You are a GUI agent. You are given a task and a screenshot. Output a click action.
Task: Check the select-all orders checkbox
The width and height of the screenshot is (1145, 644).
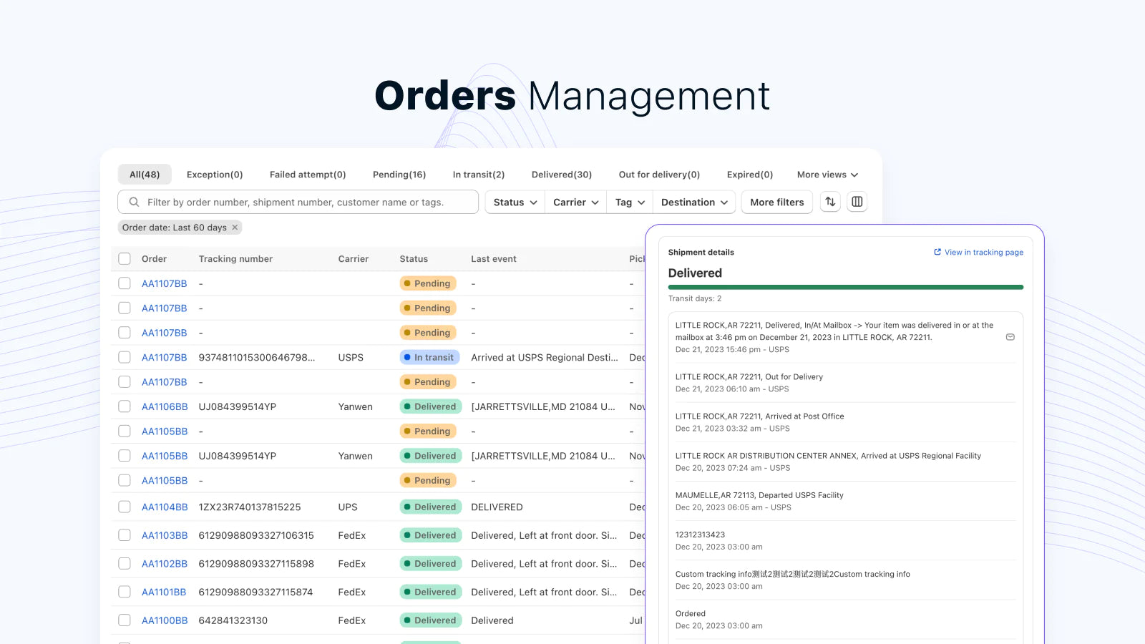(124, 258)
